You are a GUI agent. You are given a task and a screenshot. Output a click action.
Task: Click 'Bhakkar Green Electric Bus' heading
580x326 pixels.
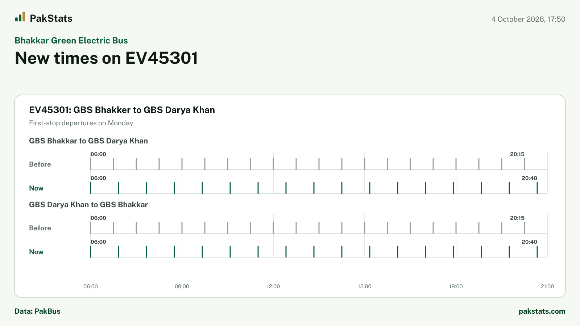click(71, 41)
